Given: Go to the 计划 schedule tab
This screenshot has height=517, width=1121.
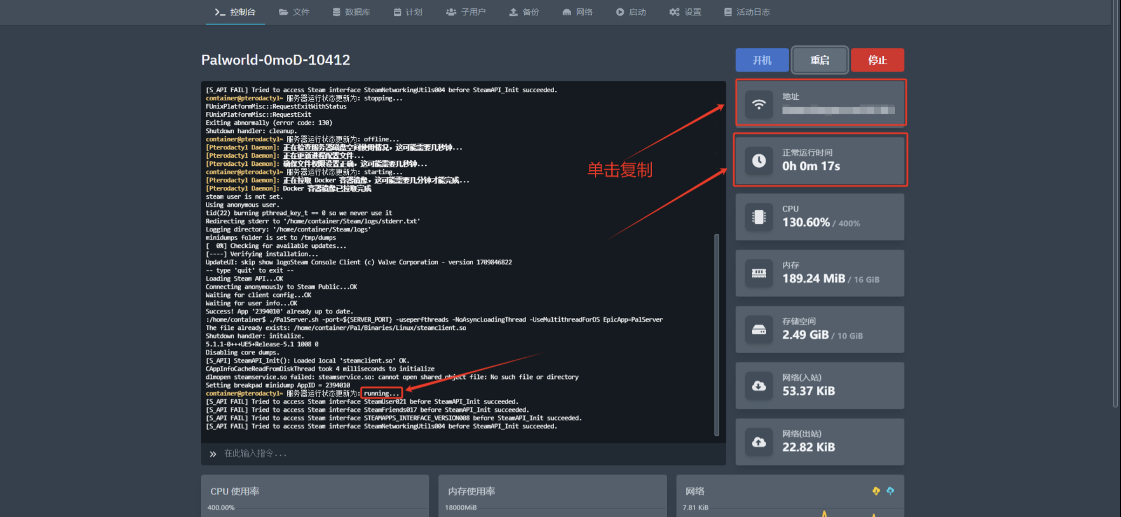Looking at the screenshot, I should pyautogui.click(x=408, y=12).
